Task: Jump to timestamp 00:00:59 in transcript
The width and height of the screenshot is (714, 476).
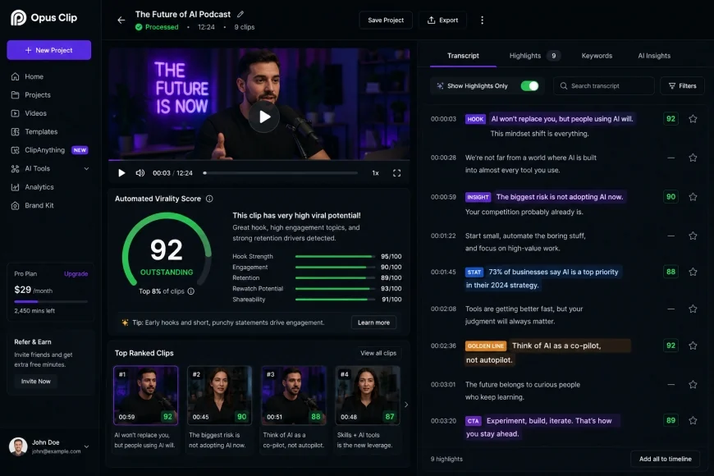Action: tap(443, 197)
